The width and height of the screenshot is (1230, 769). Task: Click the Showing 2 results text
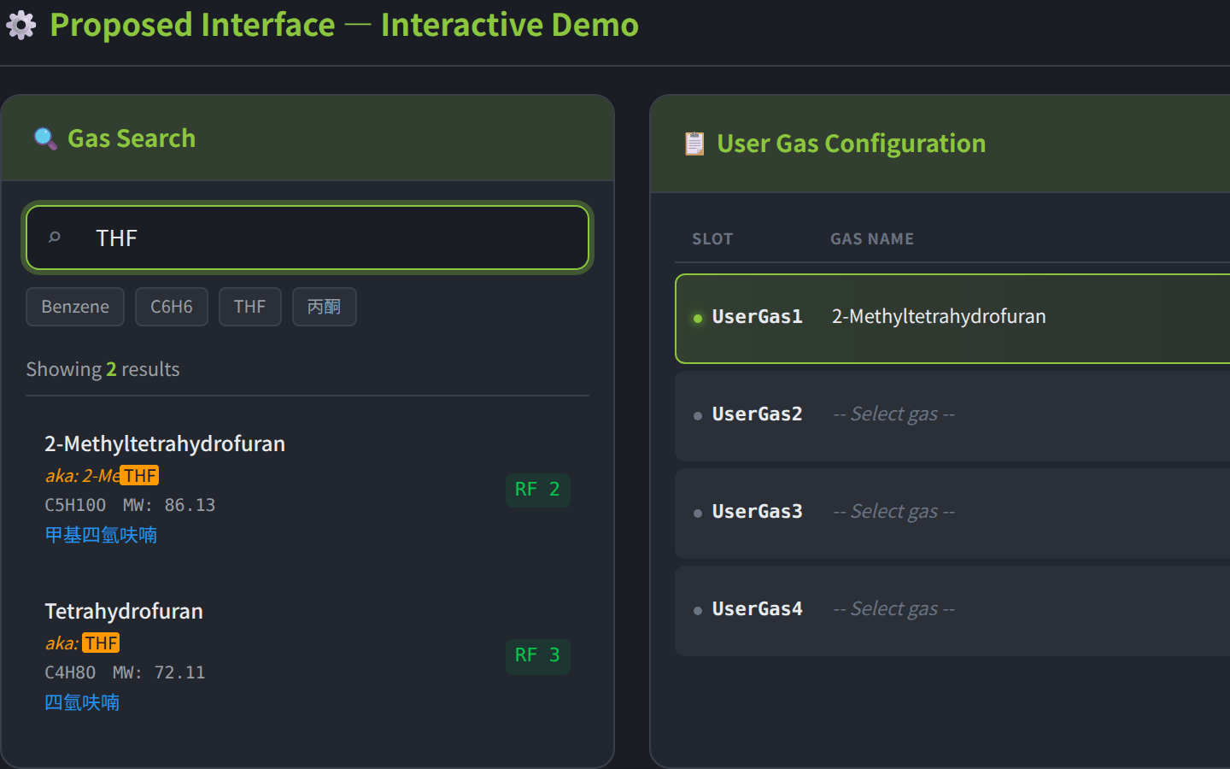pyautogui.click(x=102, y=369)
